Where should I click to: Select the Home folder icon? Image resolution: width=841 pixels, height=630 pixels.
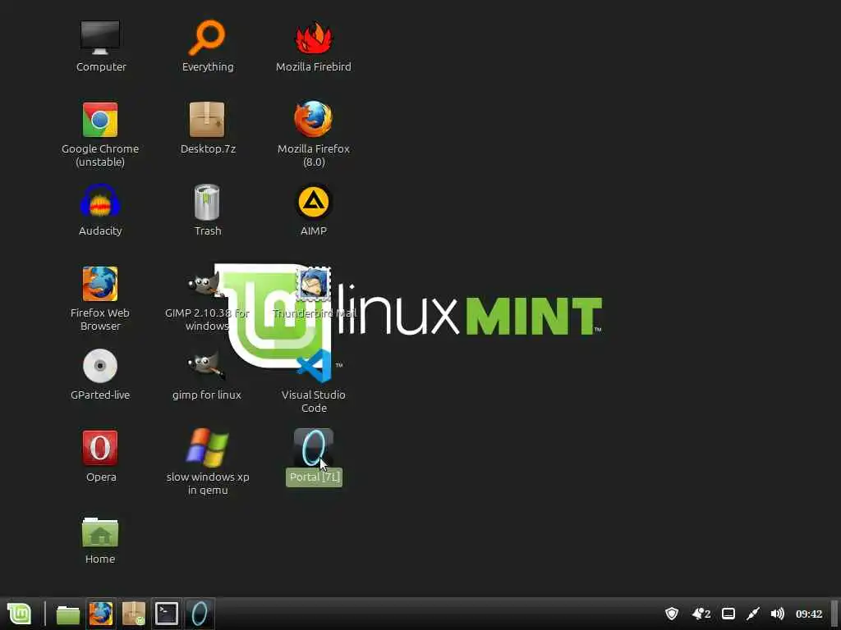(x=100, y=532)
